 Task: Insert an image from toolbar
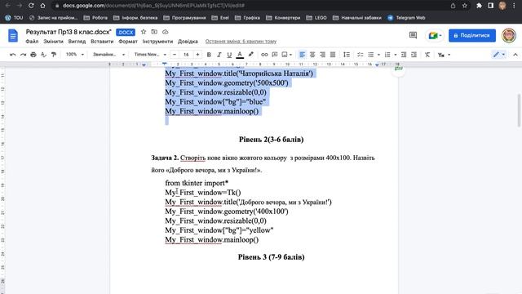(x=286, y=55)
